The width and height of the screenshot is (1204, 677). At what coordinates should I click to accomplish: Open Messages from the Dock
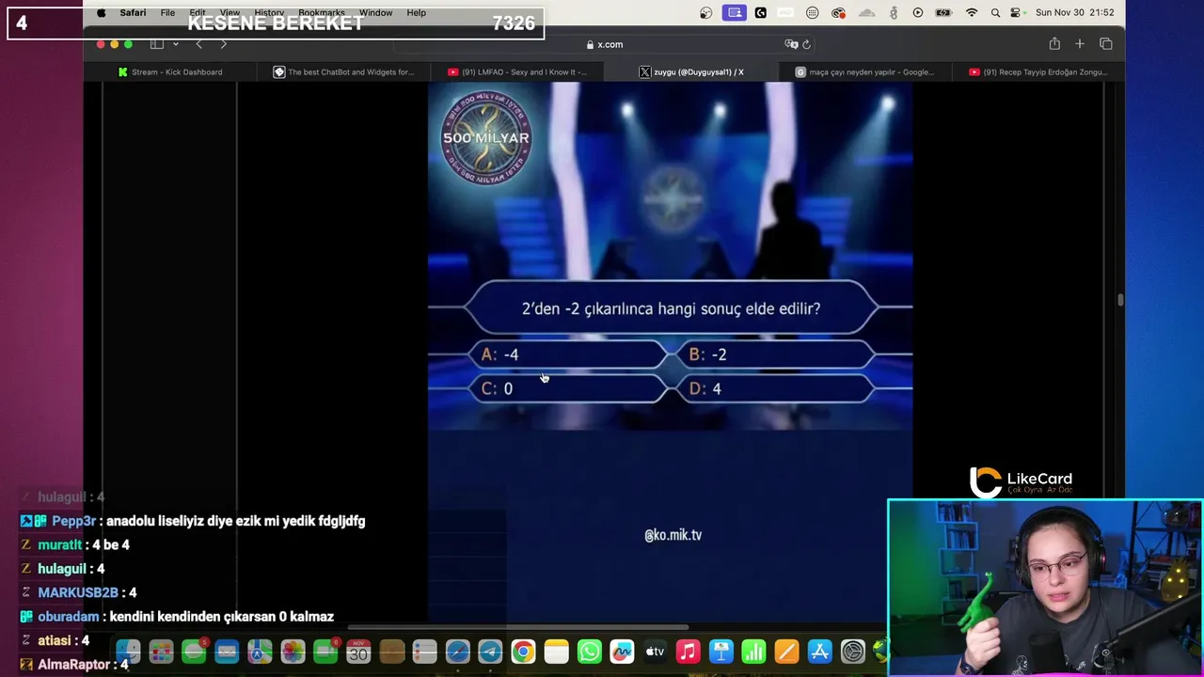click(194, 652)
